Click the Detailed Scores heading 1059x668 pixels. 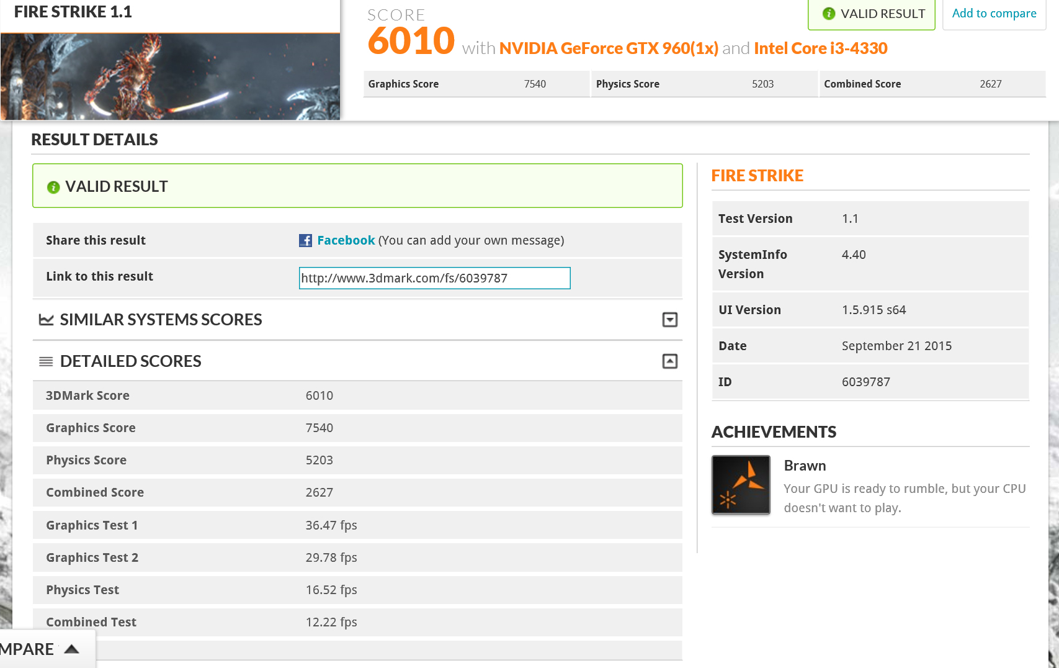point(131,361)
